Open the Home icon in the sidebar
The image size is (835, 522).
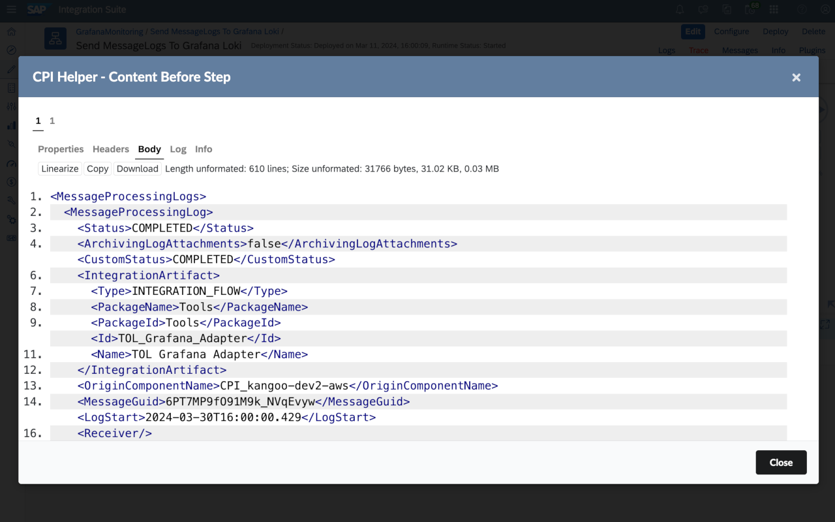coord(10,31)
